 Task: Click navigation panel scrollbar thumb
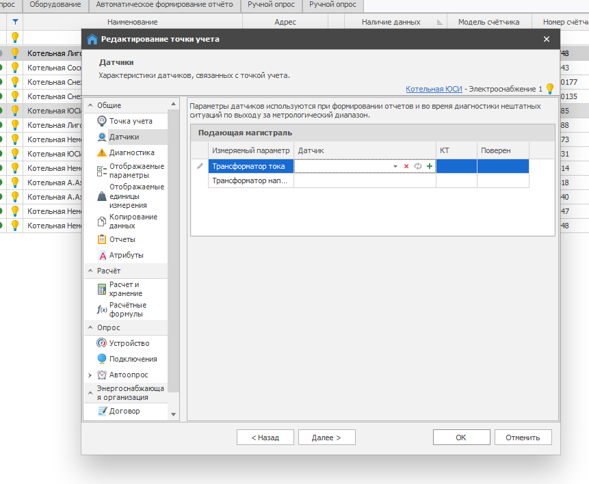pos(173,251)
